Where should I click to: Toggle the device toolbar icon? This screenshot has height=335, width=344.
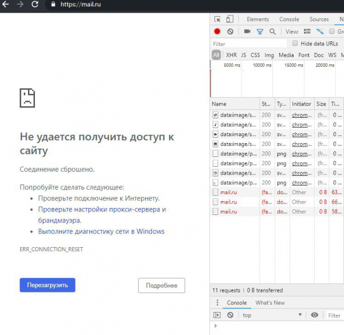pyautogui.click(x=229, y=20)
